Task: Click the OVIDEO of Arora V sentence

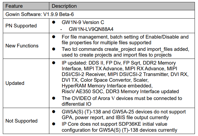Action: point(122,98)
